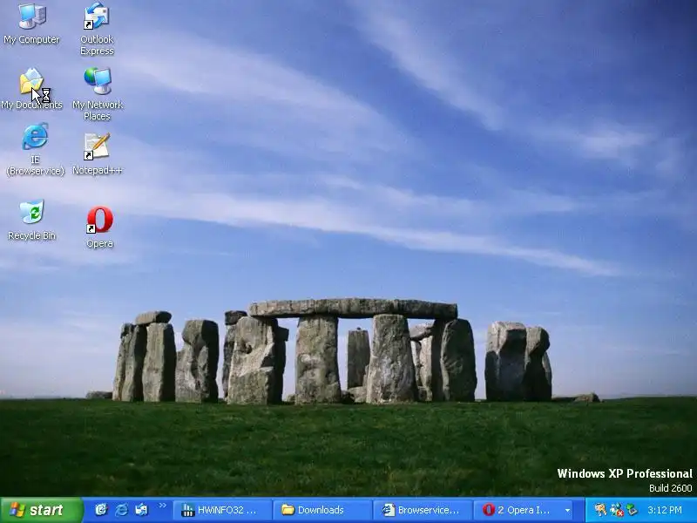Switch to Browservice taskbar button

(x=423, y=510)
